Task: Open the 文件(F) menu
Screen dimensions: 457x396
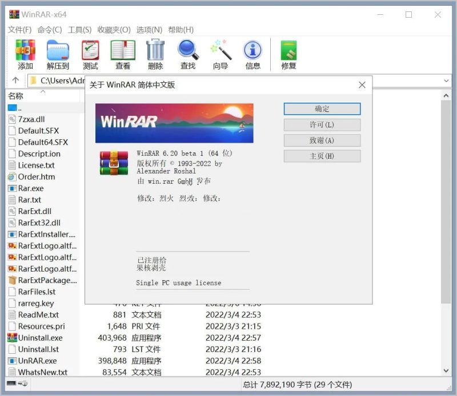Action: click(19, 29)
